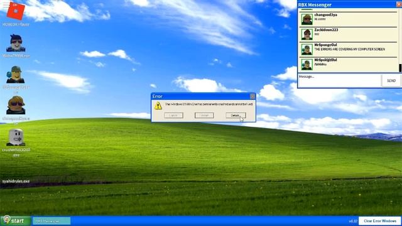This screenshot has width=402, height=226.
Task: Click the SEND button in RBX Messenger
Action: pyautogui.click(x=391, y=81)
